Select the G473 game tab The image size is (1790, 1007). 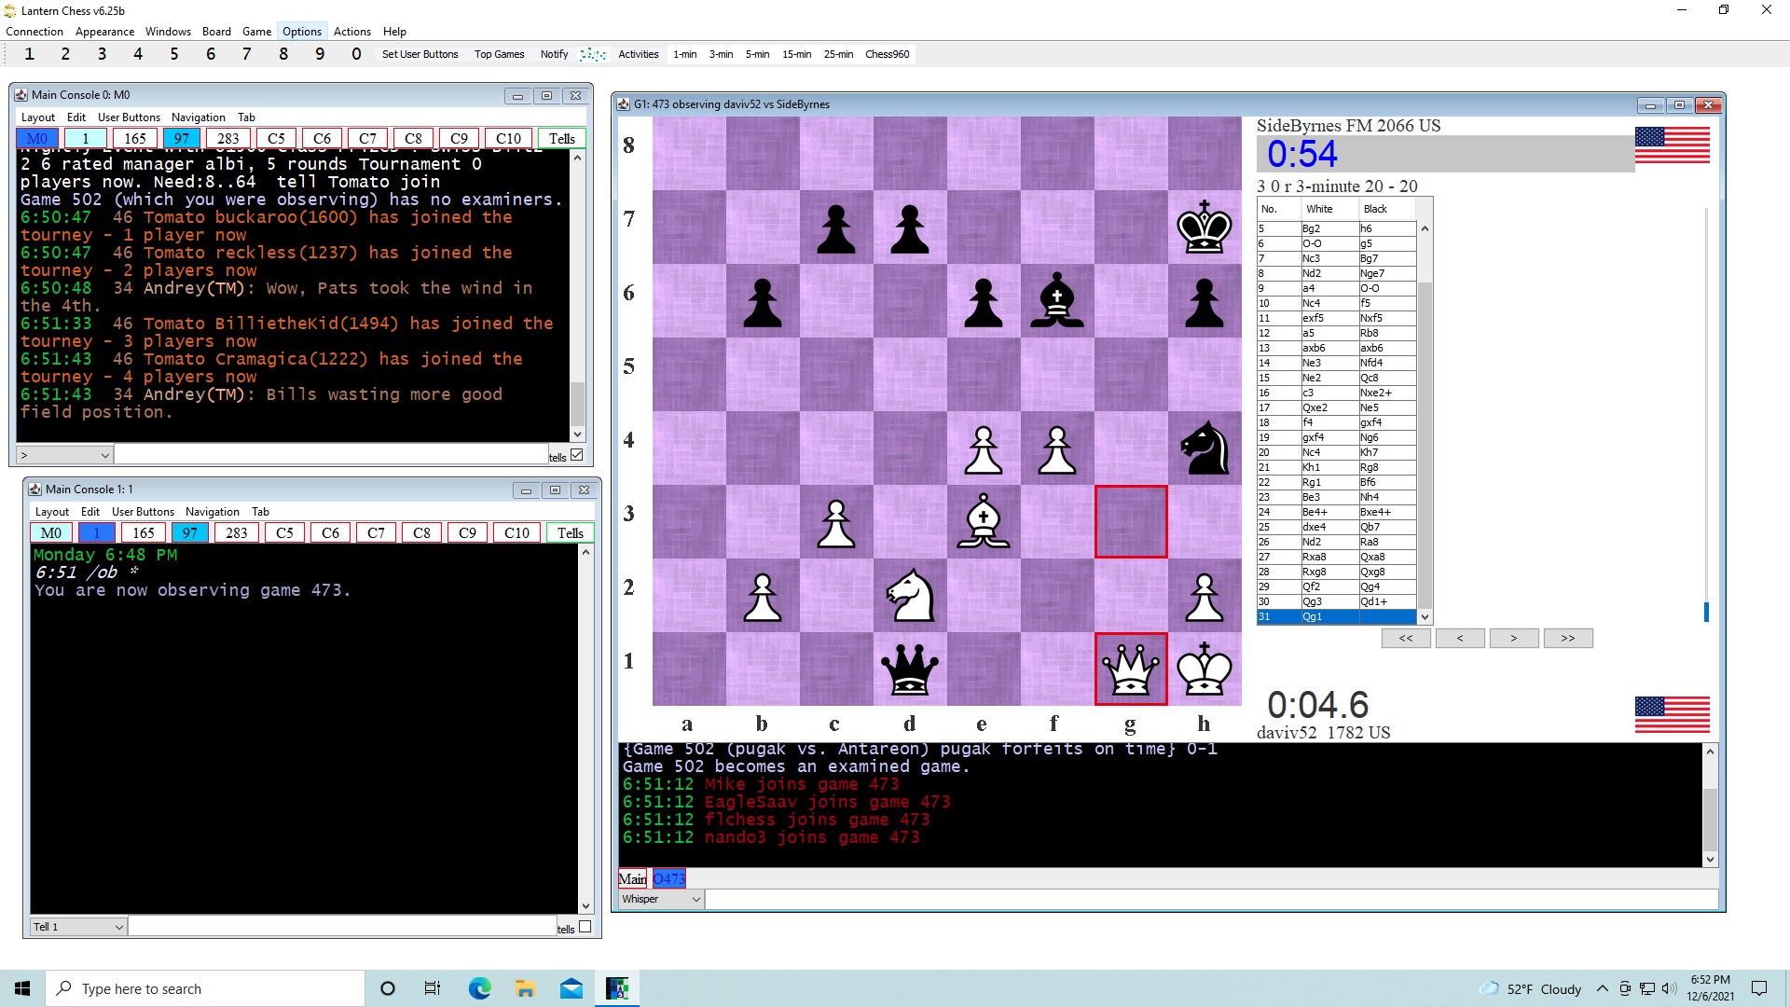point(668,878)
